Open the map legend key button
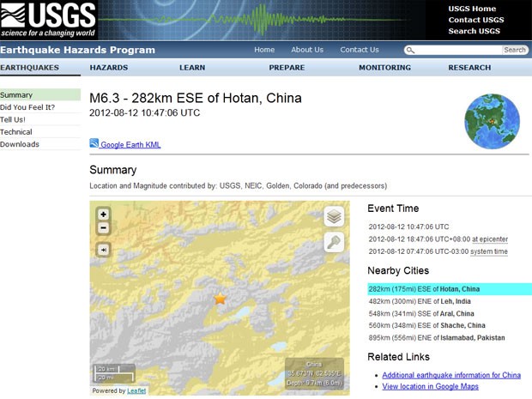This screenshot has width=532, height=399. point(334,243)
